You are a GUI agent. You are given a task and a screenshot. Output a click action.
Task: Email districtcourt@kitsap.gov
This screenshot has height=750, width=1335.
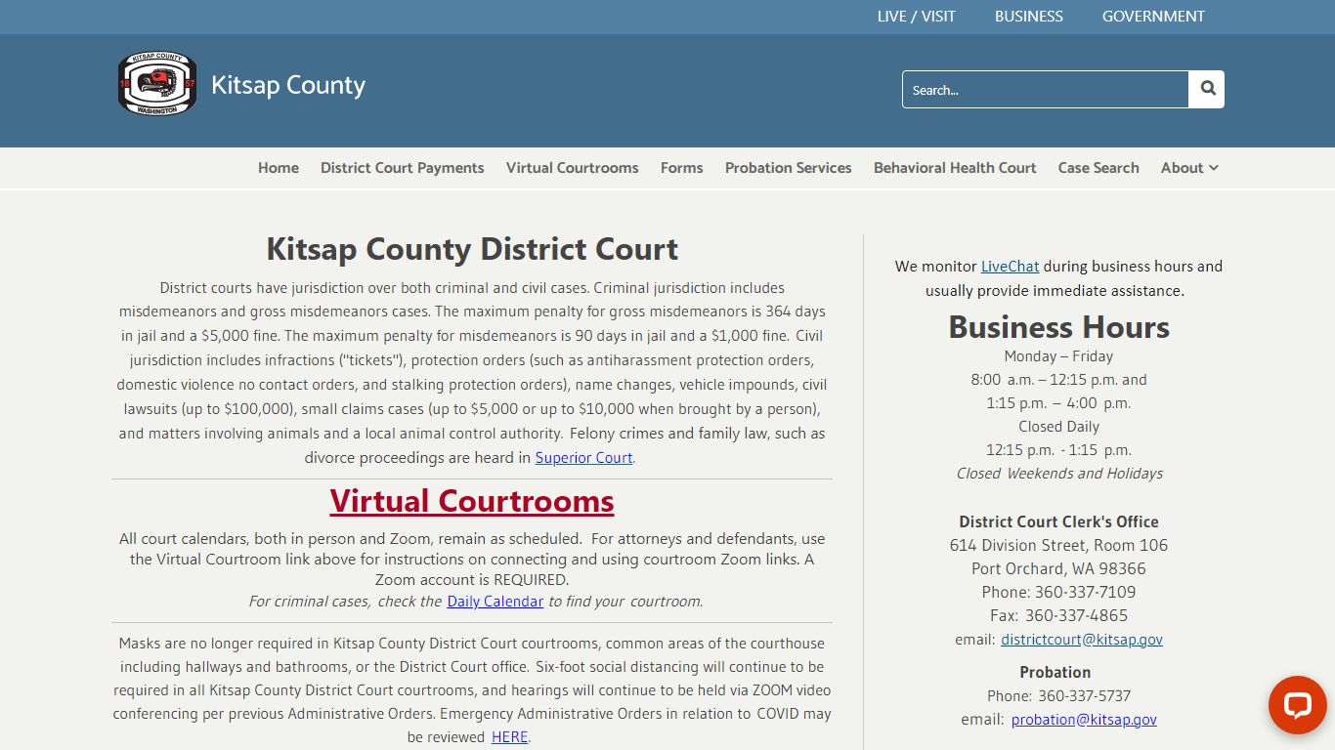tap(1082, 639)
